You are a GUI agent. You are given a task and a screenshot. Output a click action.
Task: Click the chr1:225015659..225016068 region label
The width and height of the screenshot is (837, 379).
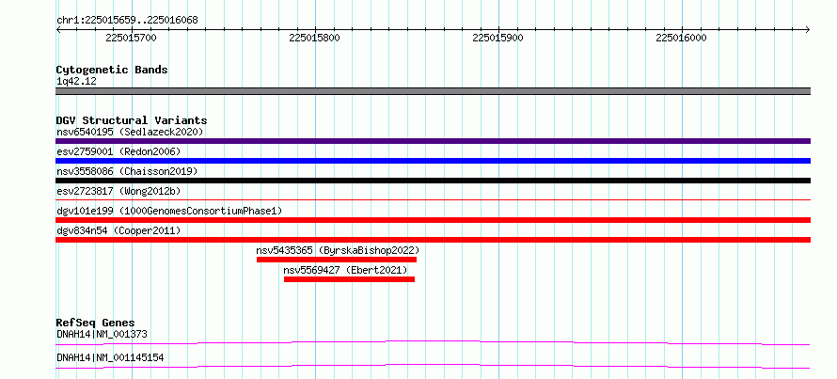point(127,21)
